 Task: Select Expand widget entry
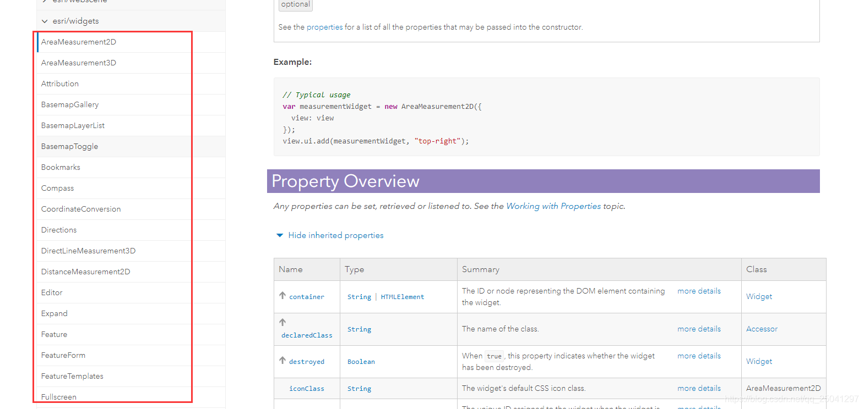[x=55, y=314]
